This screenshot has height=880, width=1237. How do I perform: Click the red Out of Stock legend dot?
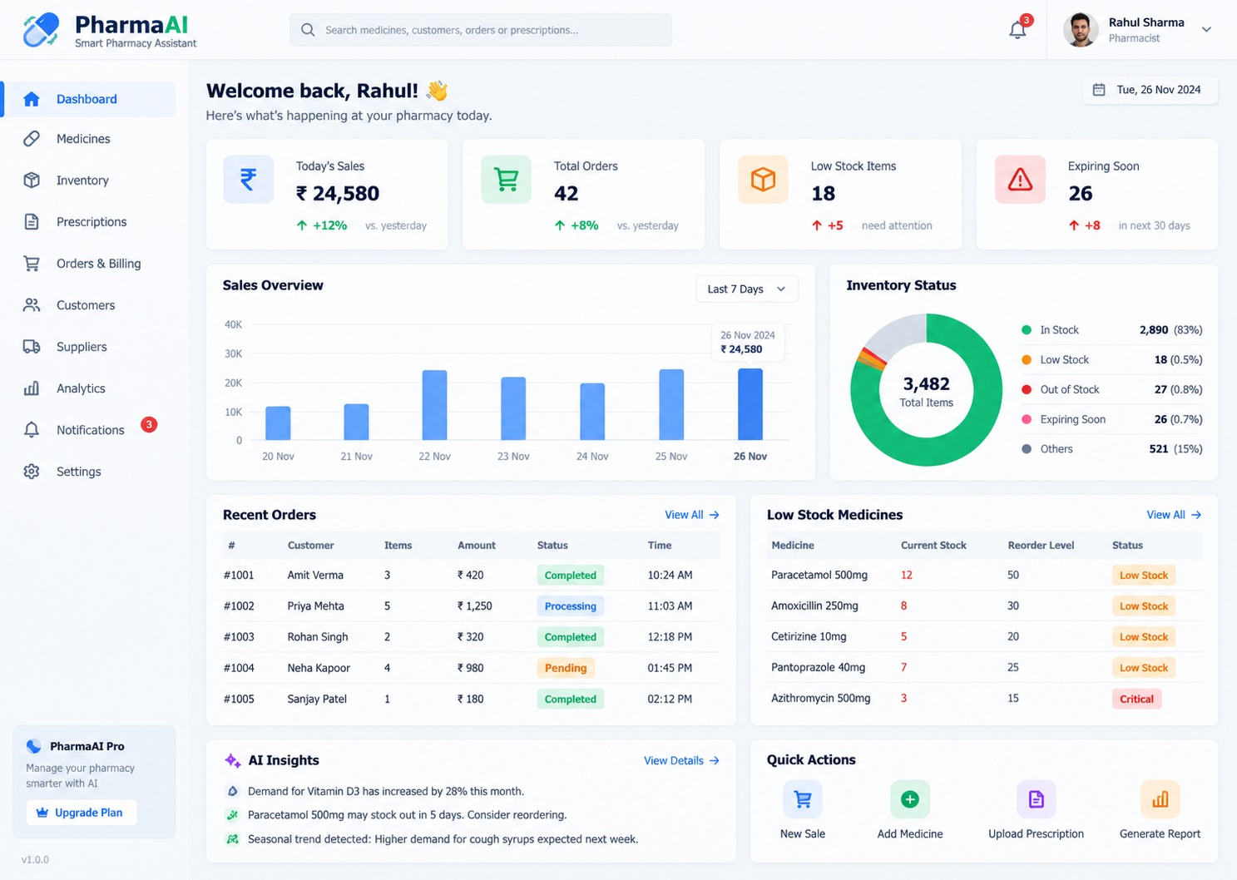[x=1027, y=389]
